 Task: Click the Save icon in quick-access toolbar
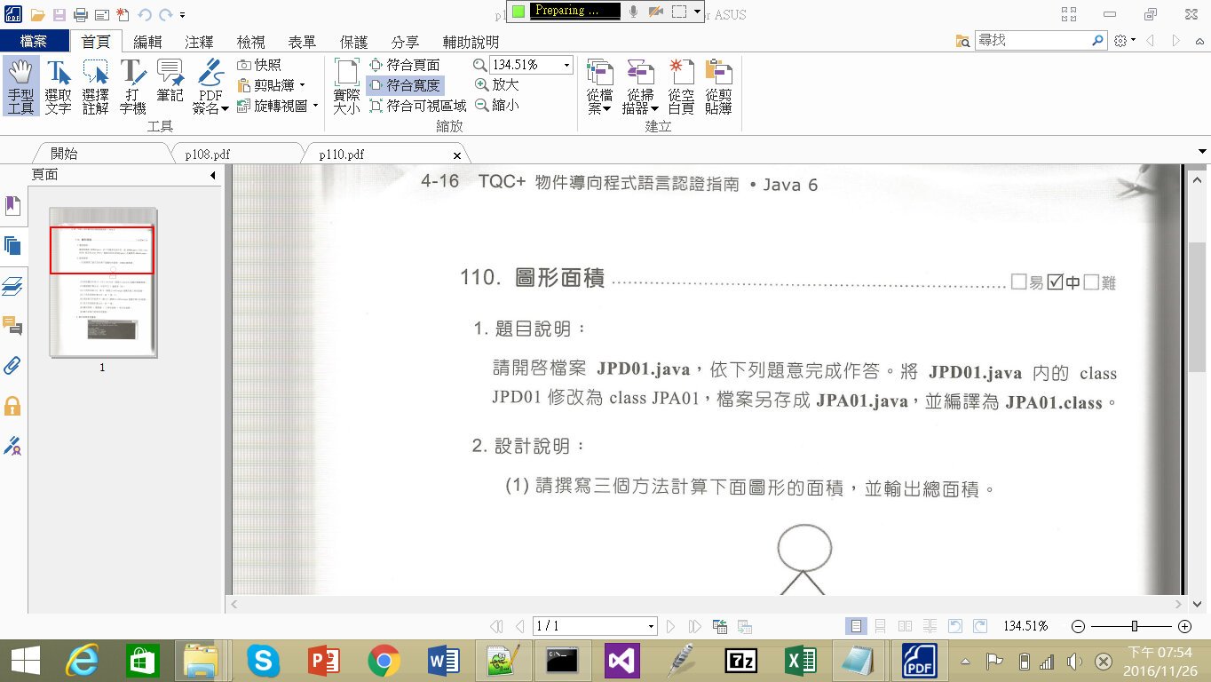[59, 15]
